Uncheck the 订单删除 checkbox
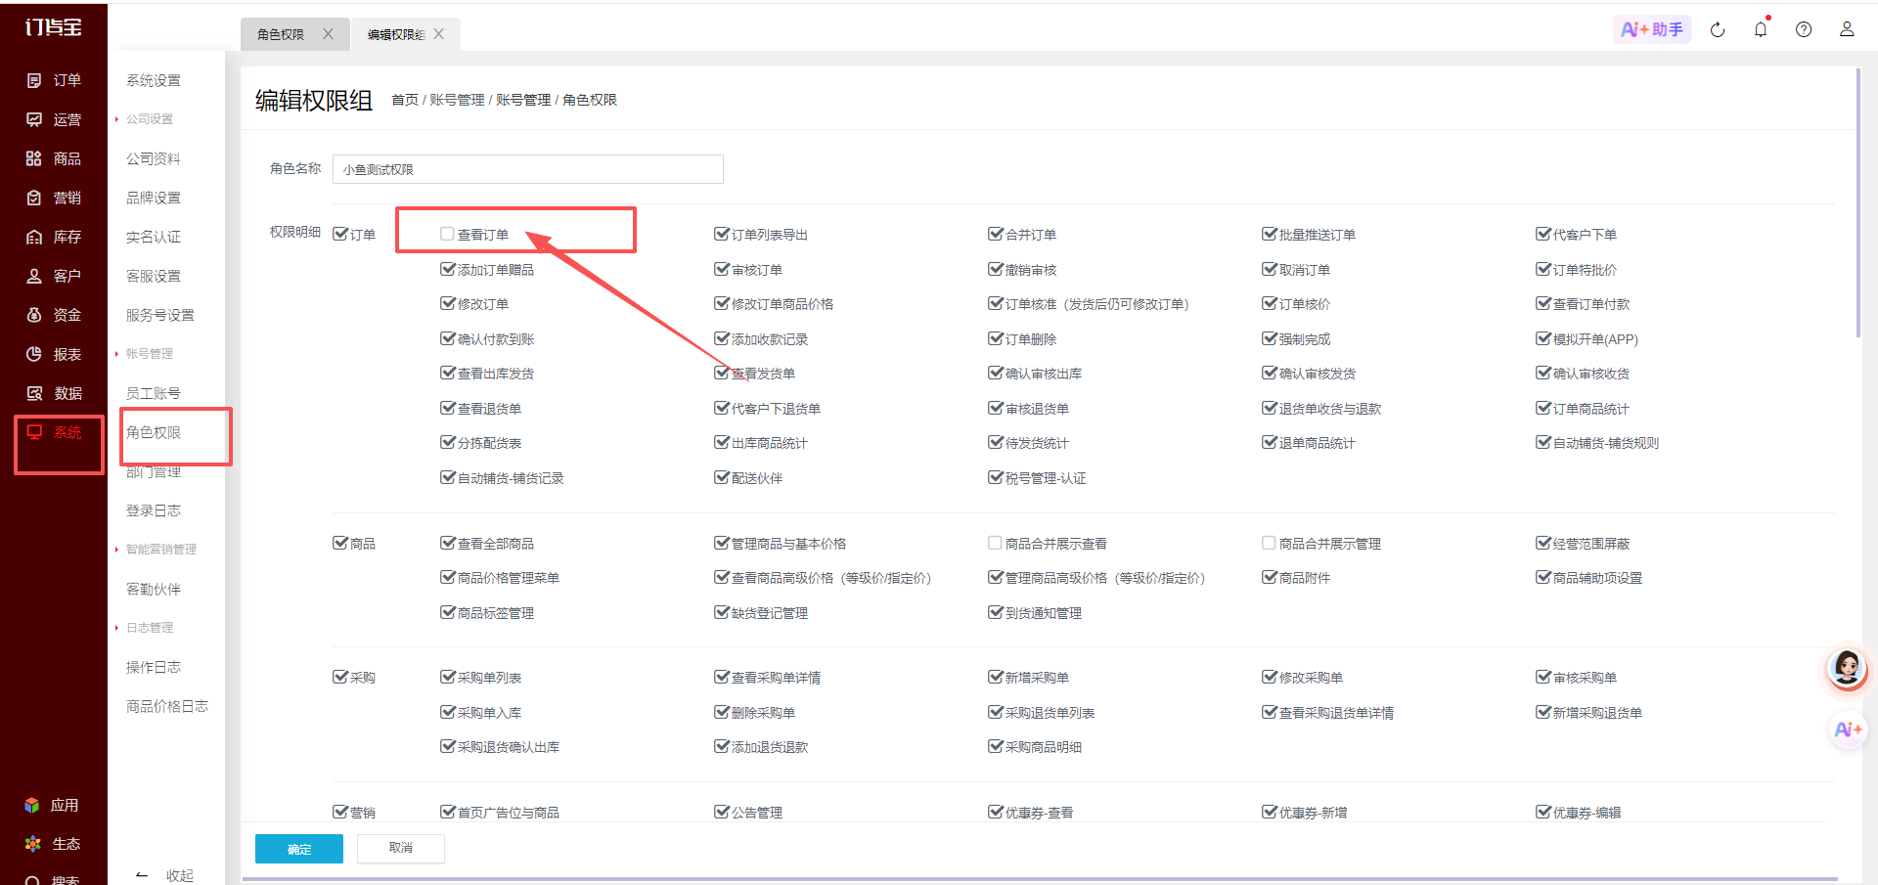Viewport: 1878px width, 885px height. 996,338
